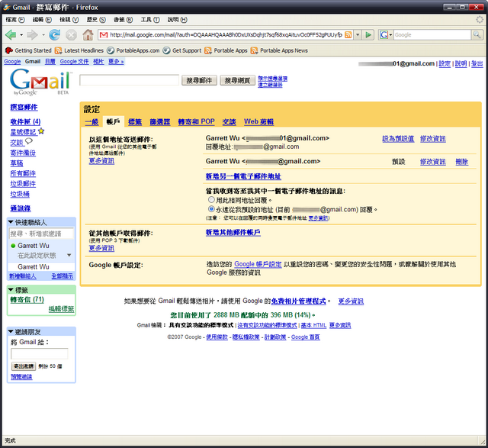Click in the Gmail search field

[129, 80]
